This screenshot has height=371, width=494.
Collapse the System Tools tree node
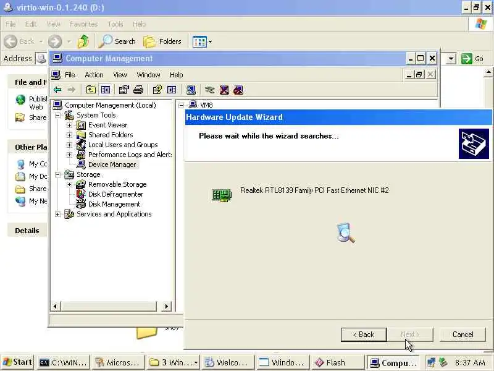[57, 115]
